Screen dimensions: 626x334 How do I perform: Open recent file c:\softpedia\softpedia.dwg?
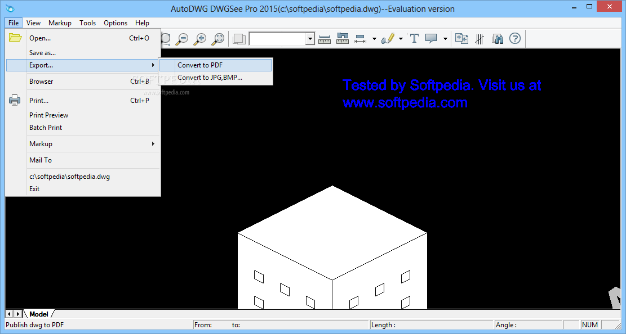coord(83,176)
